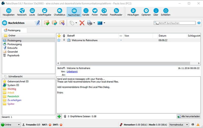Viewport: 203px width, 128px height.
Task: Click the orange warning triangle icon
Action: click(198, 125)
